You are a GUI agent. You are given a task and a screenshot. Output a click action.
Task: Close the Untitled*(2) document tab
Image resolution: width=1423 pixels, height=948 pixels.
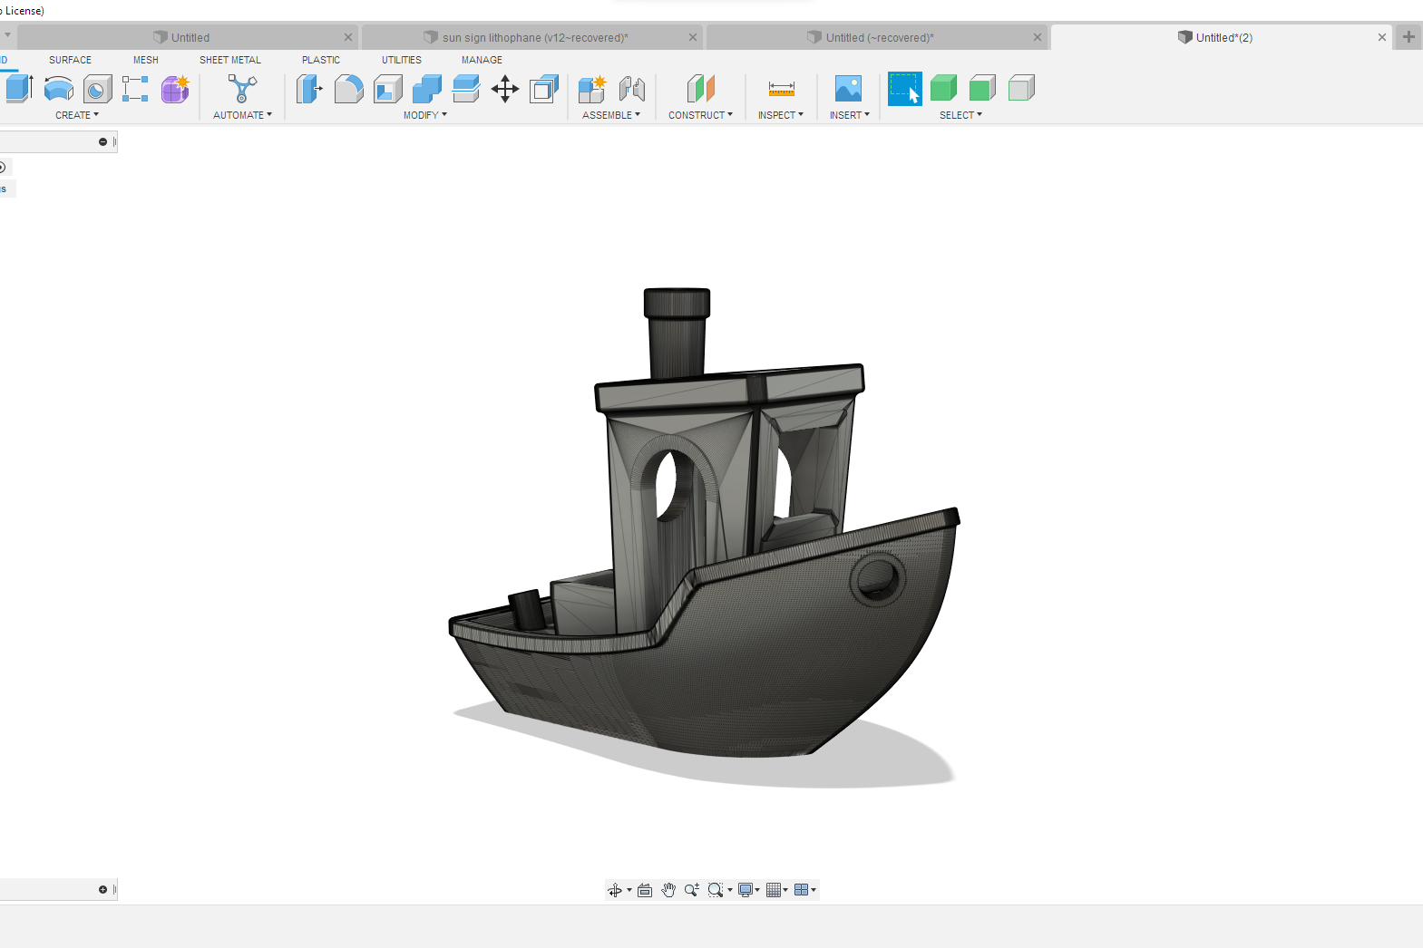[x=1382, y=37]
